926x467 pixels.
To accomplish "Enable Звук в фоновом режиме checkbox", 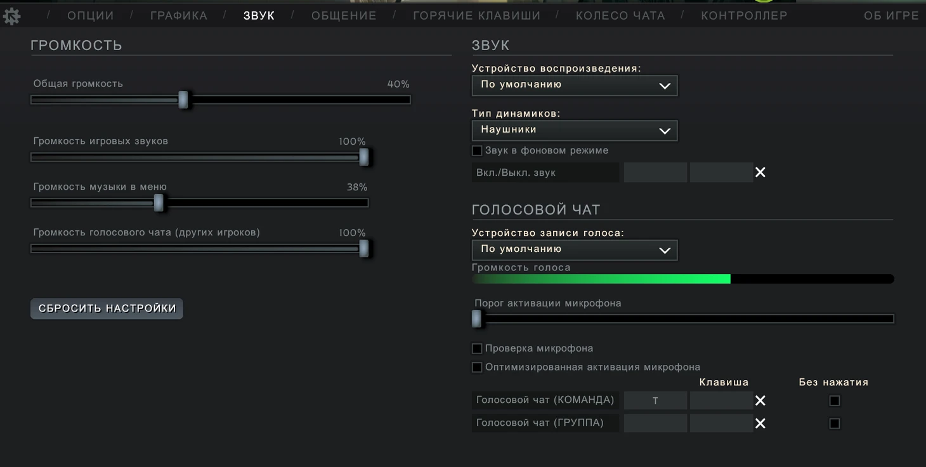I will click(477, 151).
